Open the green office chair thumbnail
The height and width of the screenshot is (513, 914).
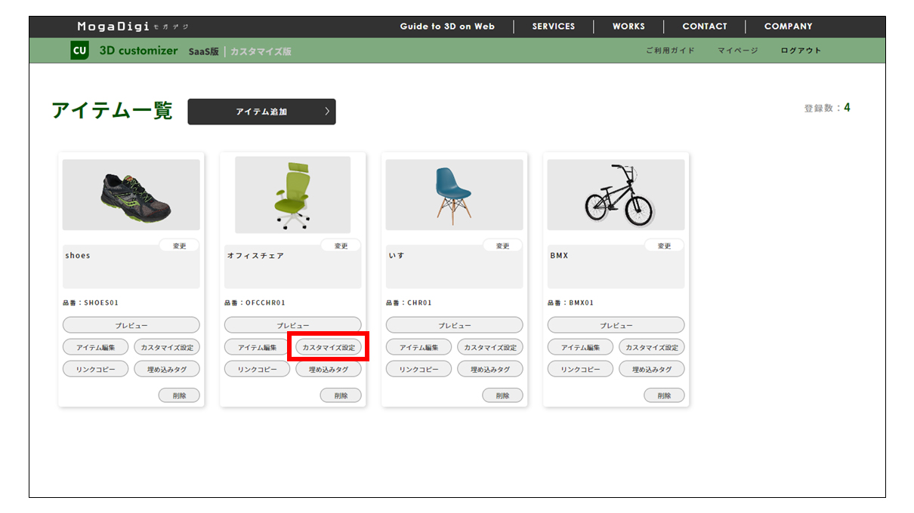click(292, 195)
